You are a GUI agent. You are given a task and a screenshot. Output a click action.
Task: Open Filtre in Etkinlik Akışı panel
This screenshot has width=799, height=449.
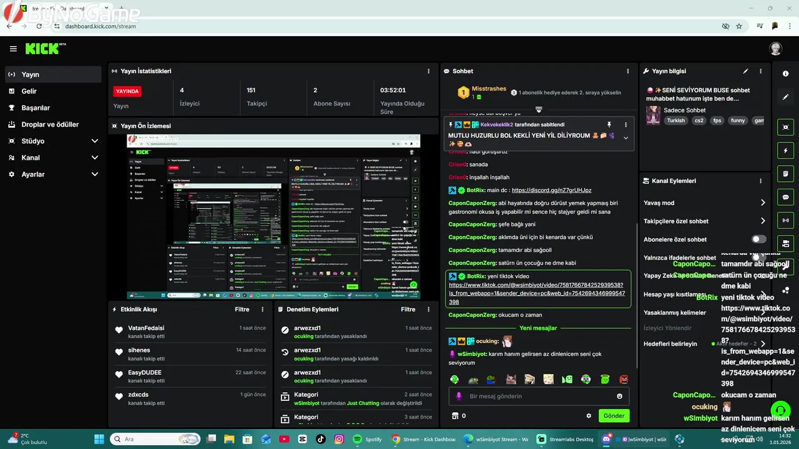coord(242,309)
